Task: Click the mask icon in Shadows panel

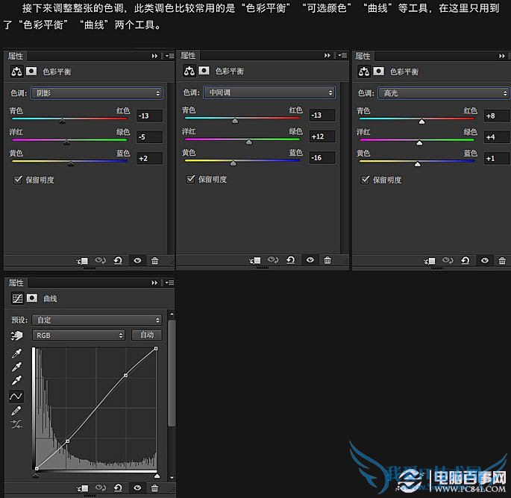Action: pos(31,71)
